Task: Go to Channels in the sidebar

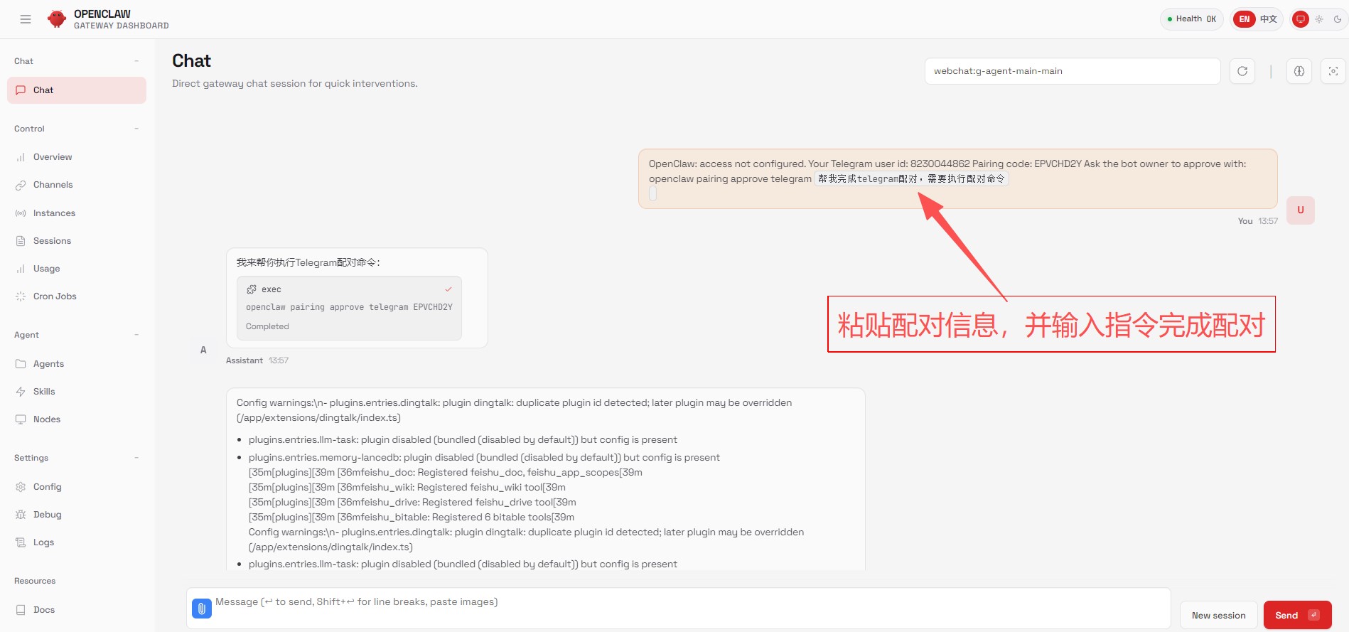Action: point(53,185)
